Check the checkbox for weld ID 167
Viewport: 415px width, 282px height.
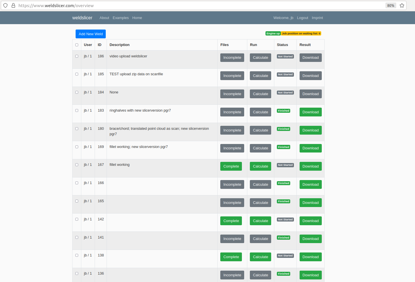point(77,165)
